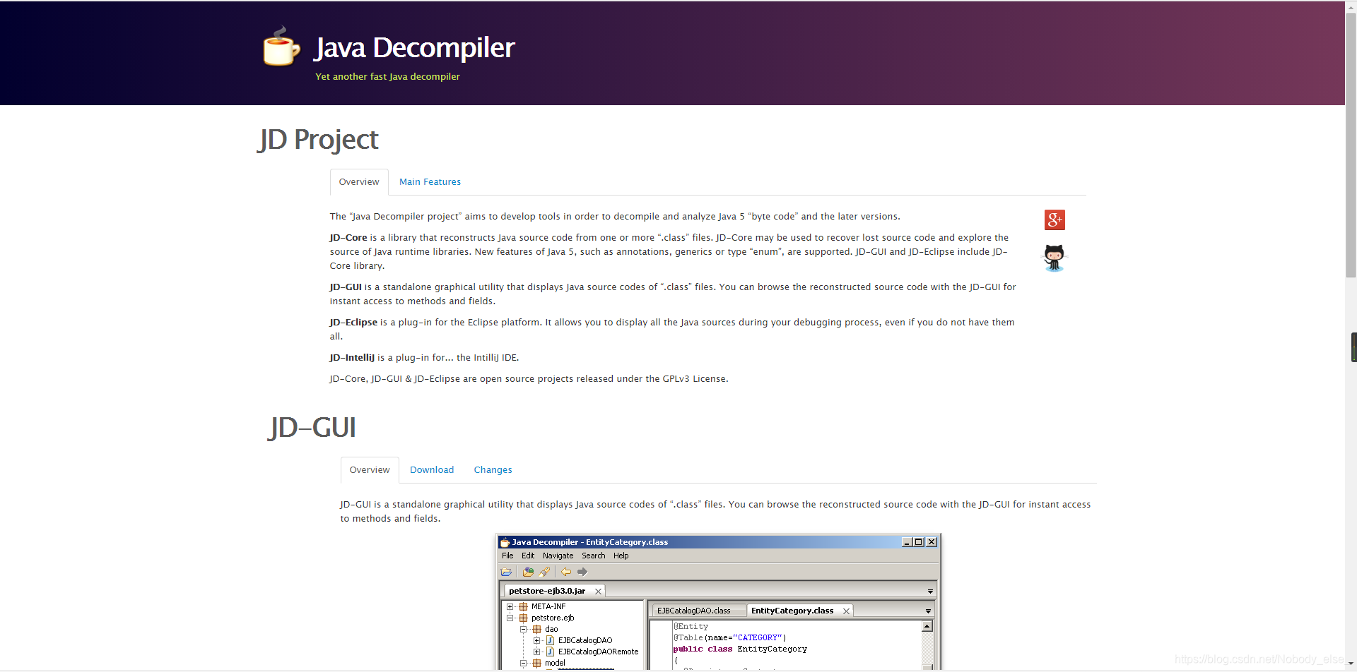Click the EJBCatalogDAORemote class file icon
The width and height of the screenshot is (1357, 672).
[x=550, y=652]
